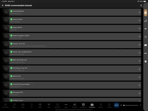Click the Adroit Jazz Underground logo

tap(6, 53)
